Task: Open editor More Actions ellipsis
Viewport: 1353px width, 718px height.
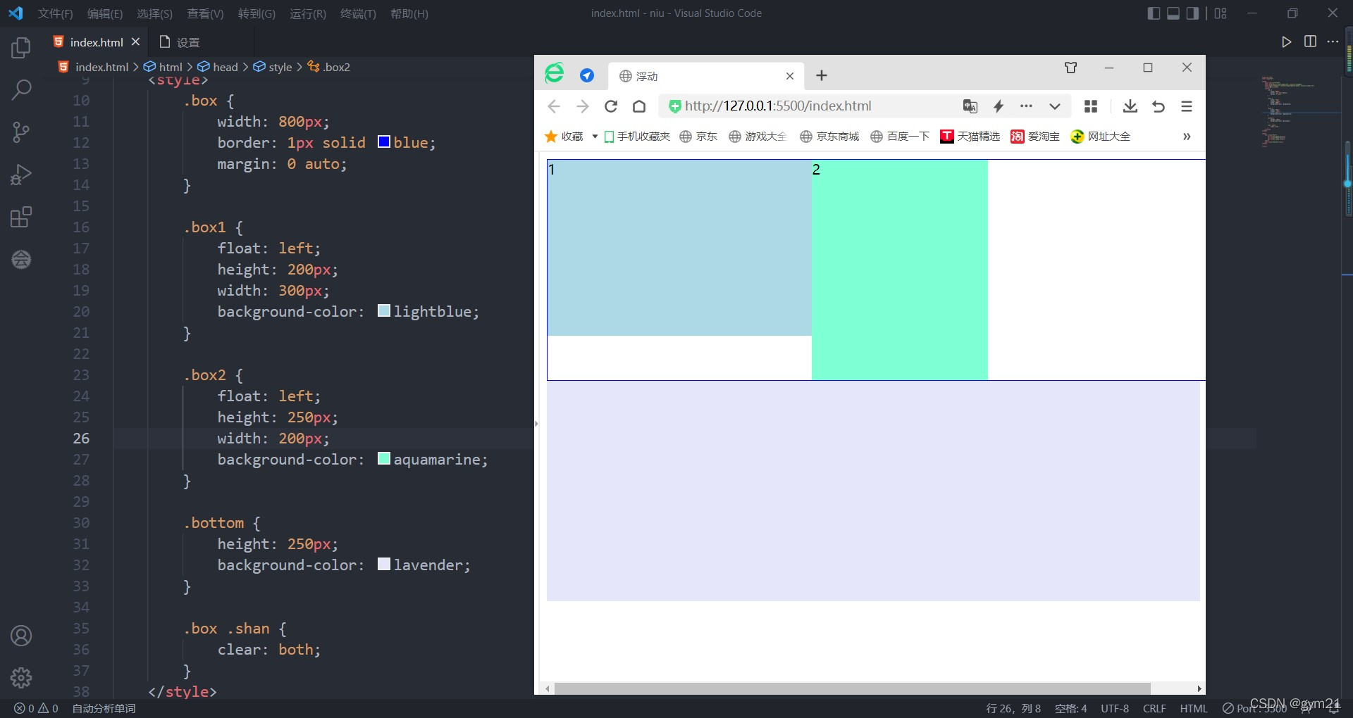Action: (1333, 42)
